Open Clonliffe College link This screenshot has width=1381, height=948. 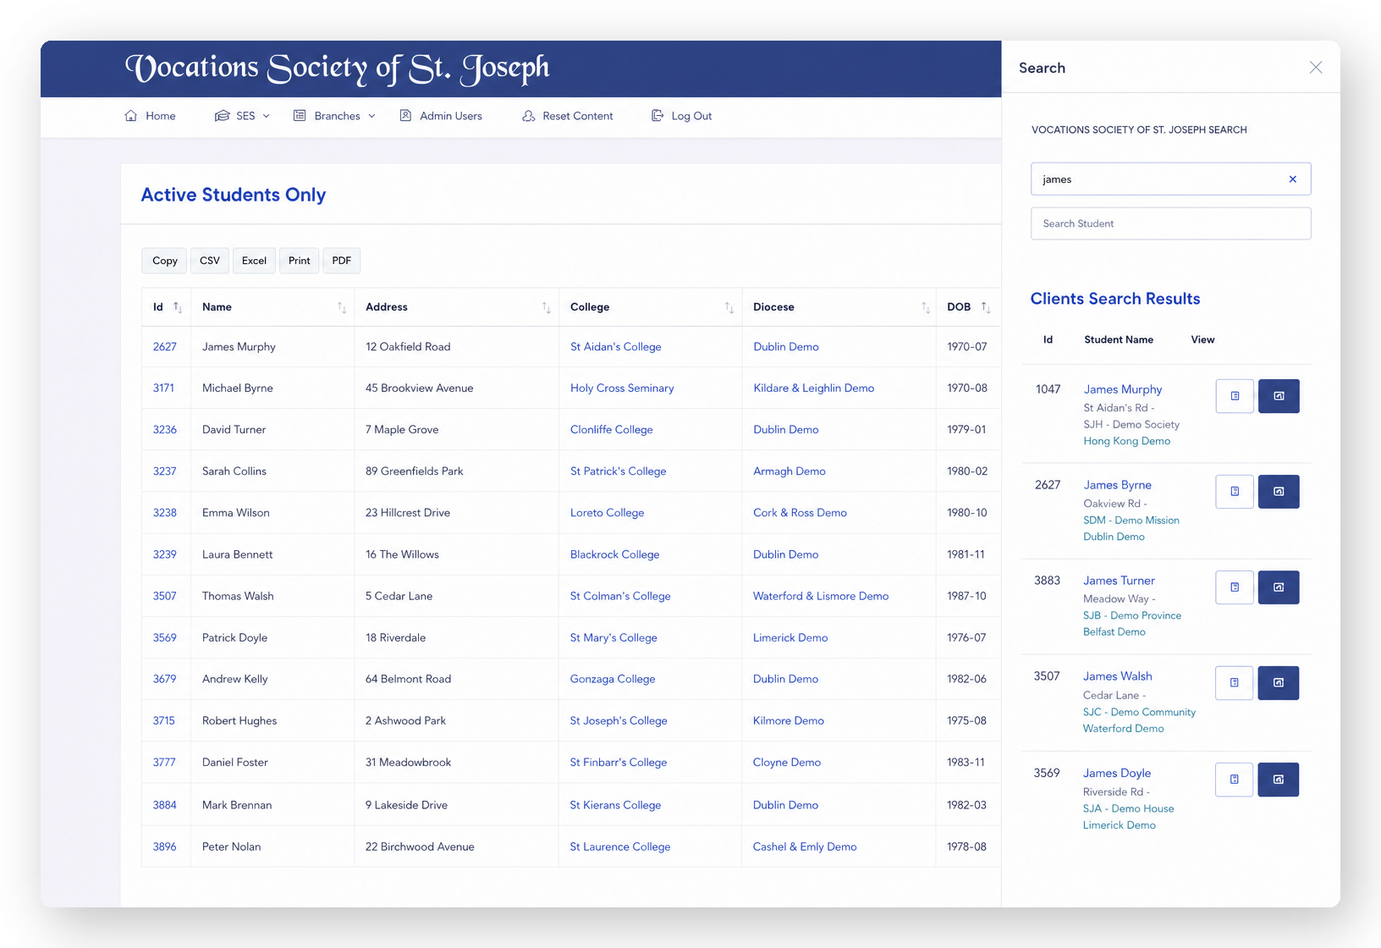(612, 430)
